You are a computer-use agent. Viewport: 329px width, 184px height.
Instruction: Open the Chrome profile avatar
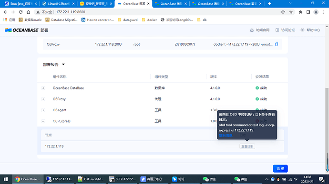point(316,12)
